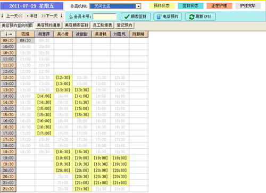266x193 pixels.
Task: Switch to 美容预约竖向视图 tab
Action: point(17,26)
